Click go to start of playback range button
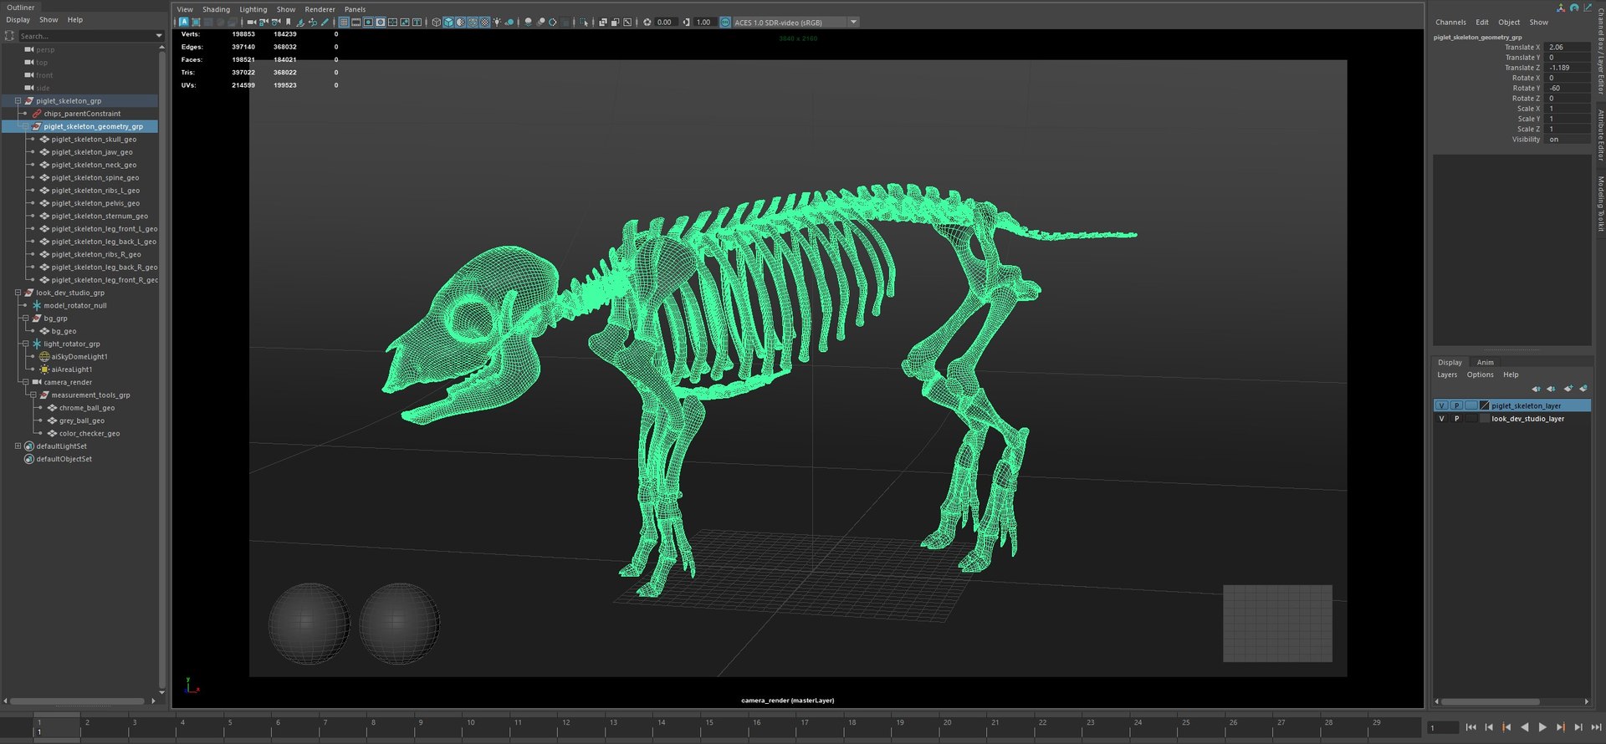The image size is (1606, 744). click(1471, 727)
